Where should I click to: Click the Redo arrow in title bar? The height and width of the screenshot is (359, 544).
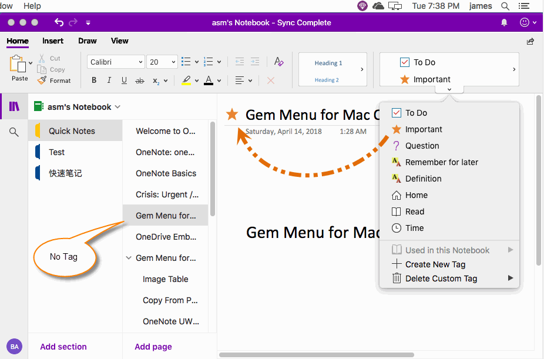coord(73,22)
